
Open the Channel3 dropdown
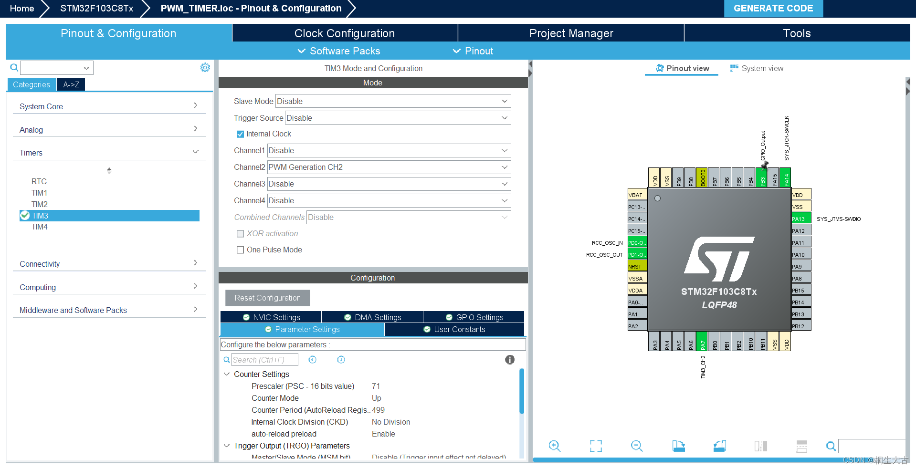click(389, 184)
